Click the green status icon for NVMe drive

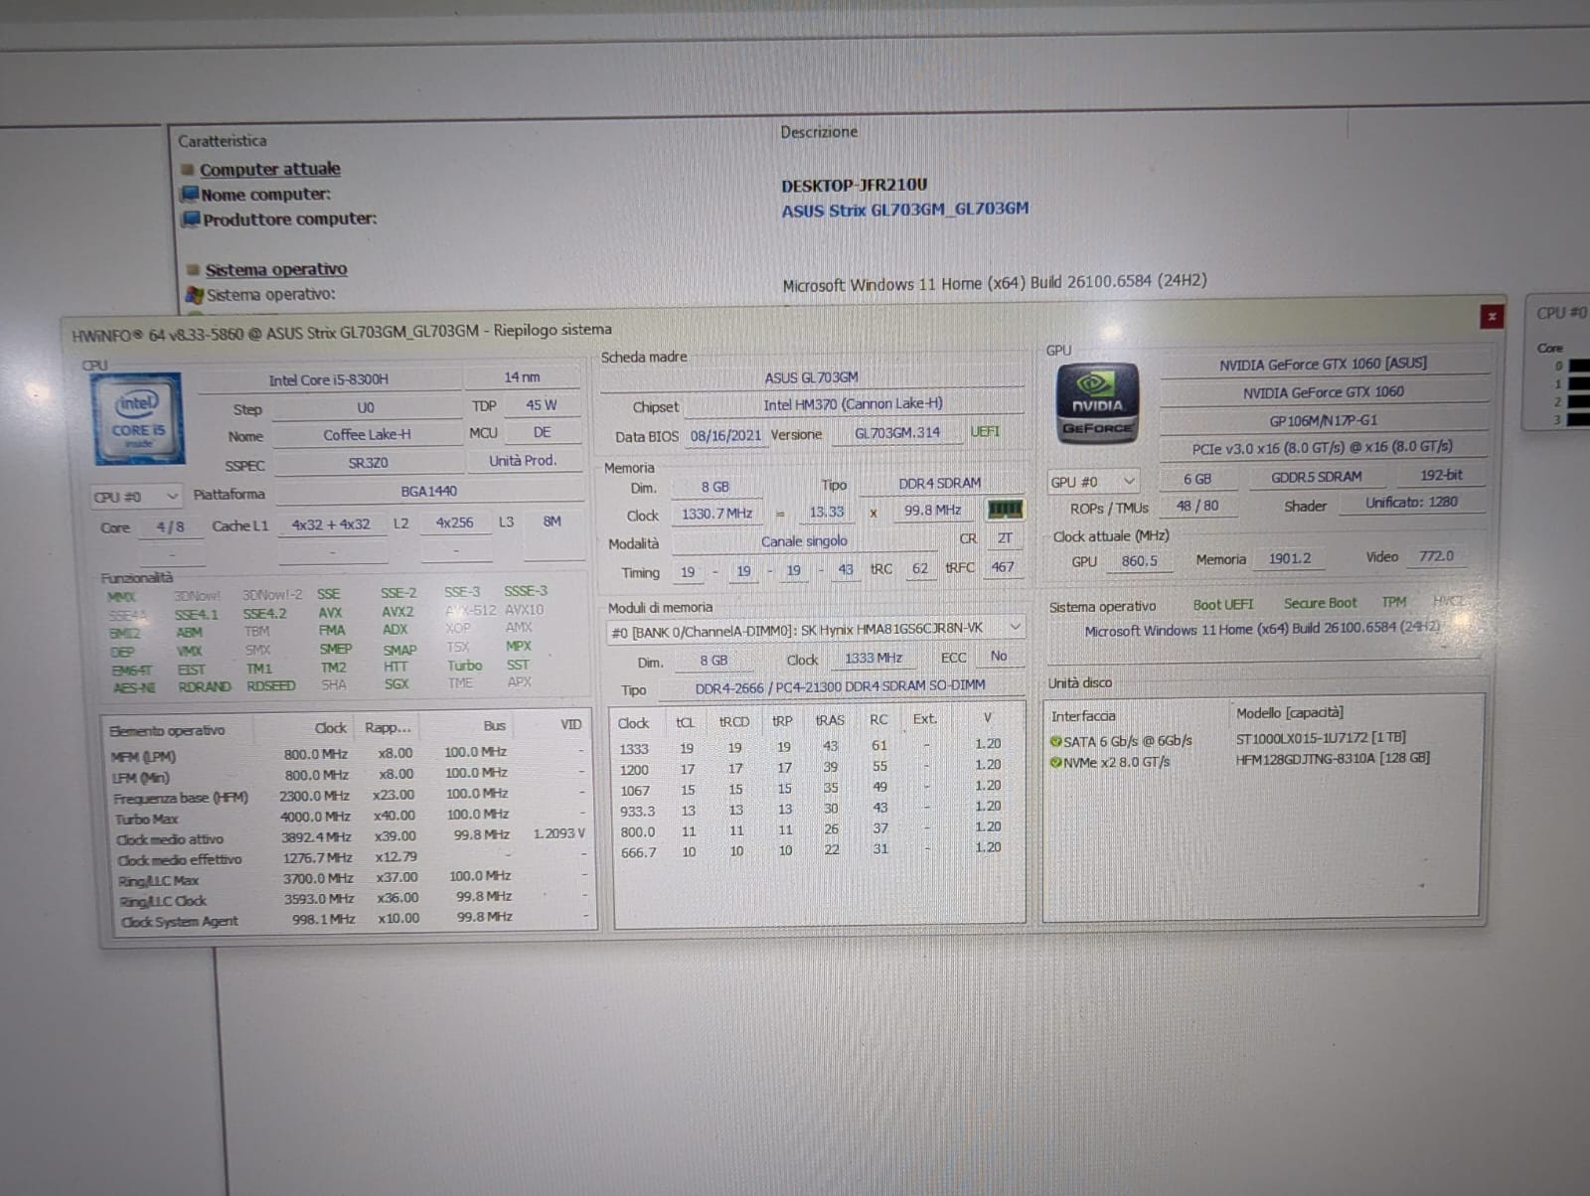pos(1055,762)
